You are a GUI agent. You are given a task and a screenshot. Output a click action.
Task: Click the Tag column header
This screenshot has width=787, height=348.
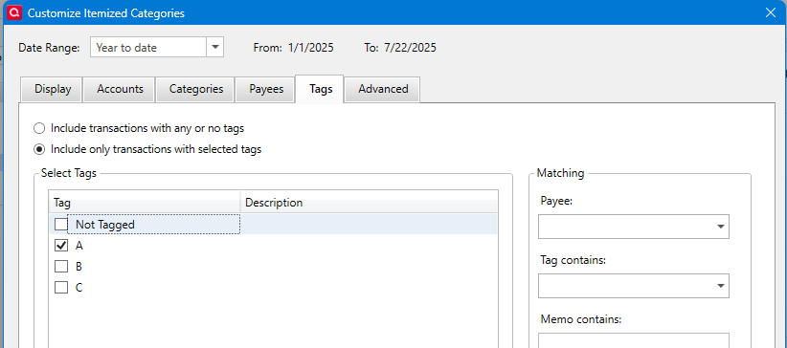click(x=145, y=203)
